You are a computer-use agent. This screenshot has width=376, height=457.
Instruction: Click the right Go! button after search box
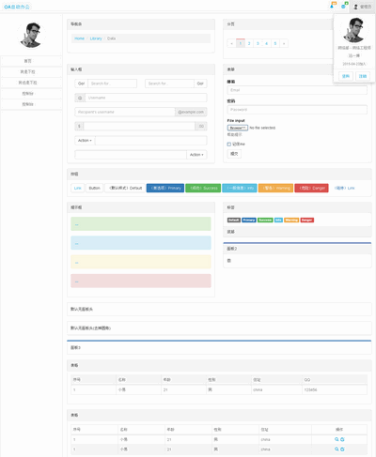[200, 84]
